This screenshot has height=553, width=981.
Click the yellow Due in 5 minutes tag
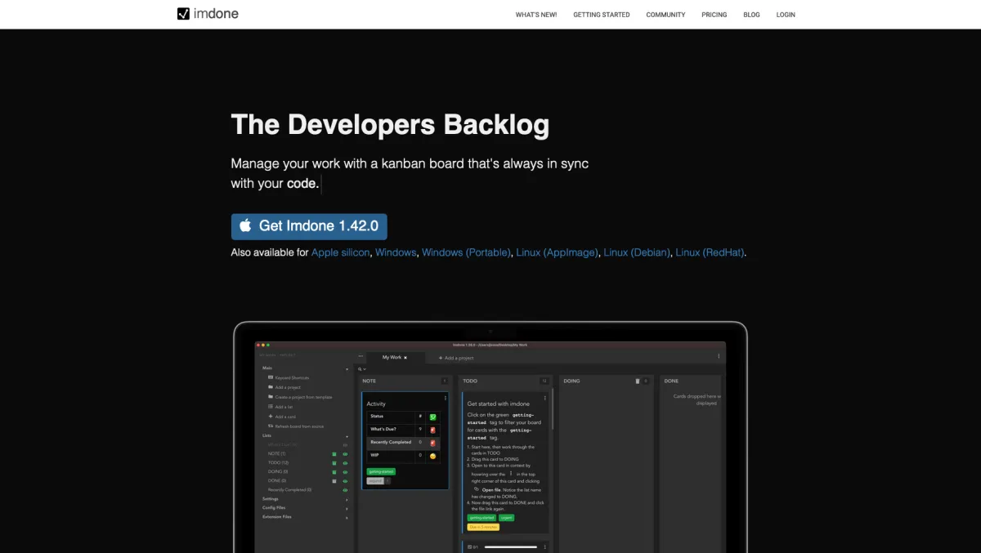click(483, 527)
